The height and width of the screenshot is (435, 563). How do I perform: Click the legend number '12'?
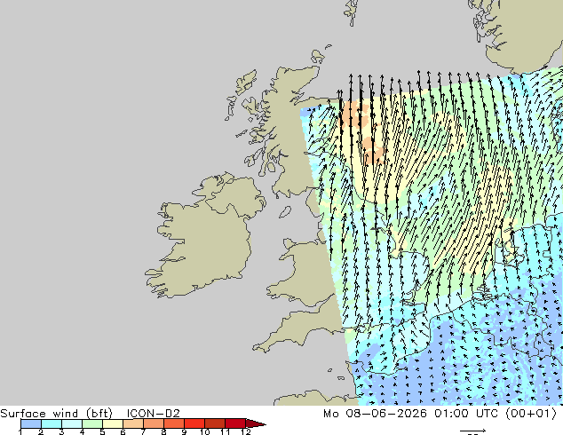pyautogui.click(x=246, y=431)
